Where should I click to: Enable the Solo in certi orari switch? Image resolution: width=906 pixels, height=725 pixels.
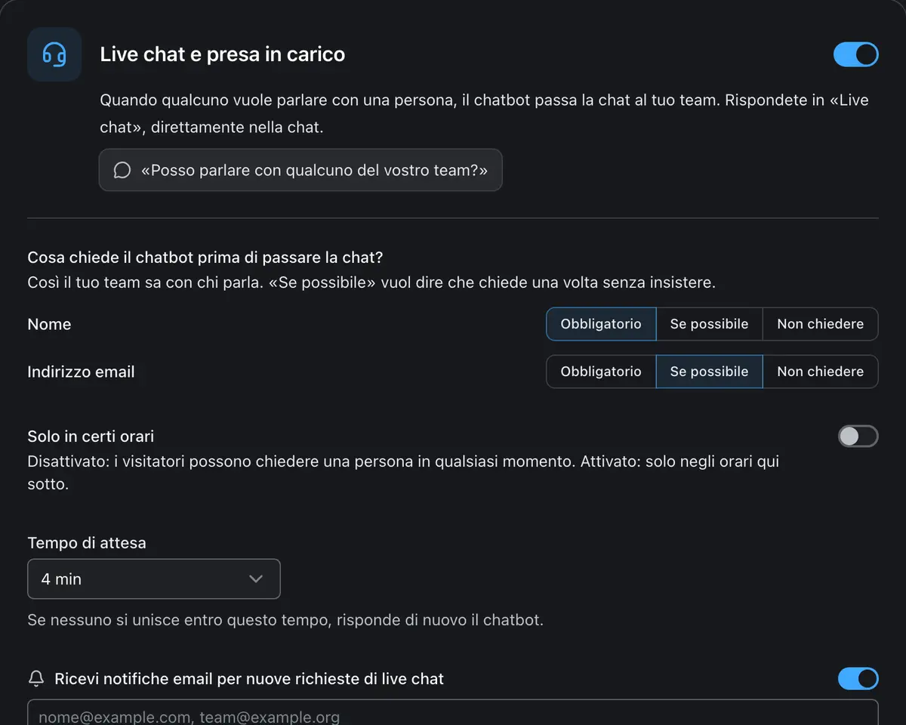click(858, 437)
